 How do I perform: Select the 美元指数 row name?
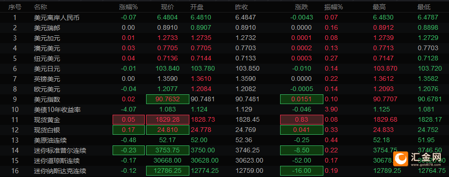tap(47, 99)
